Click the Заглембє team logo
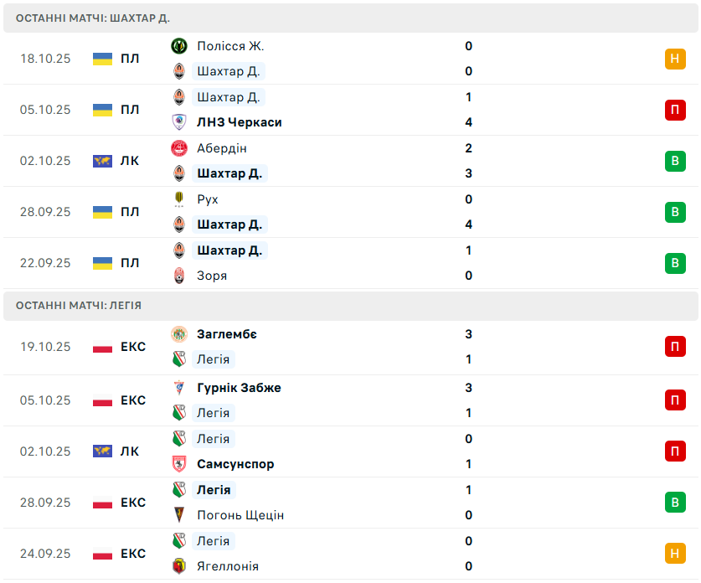This screenshot has width=701, height=583. point(178,334)
